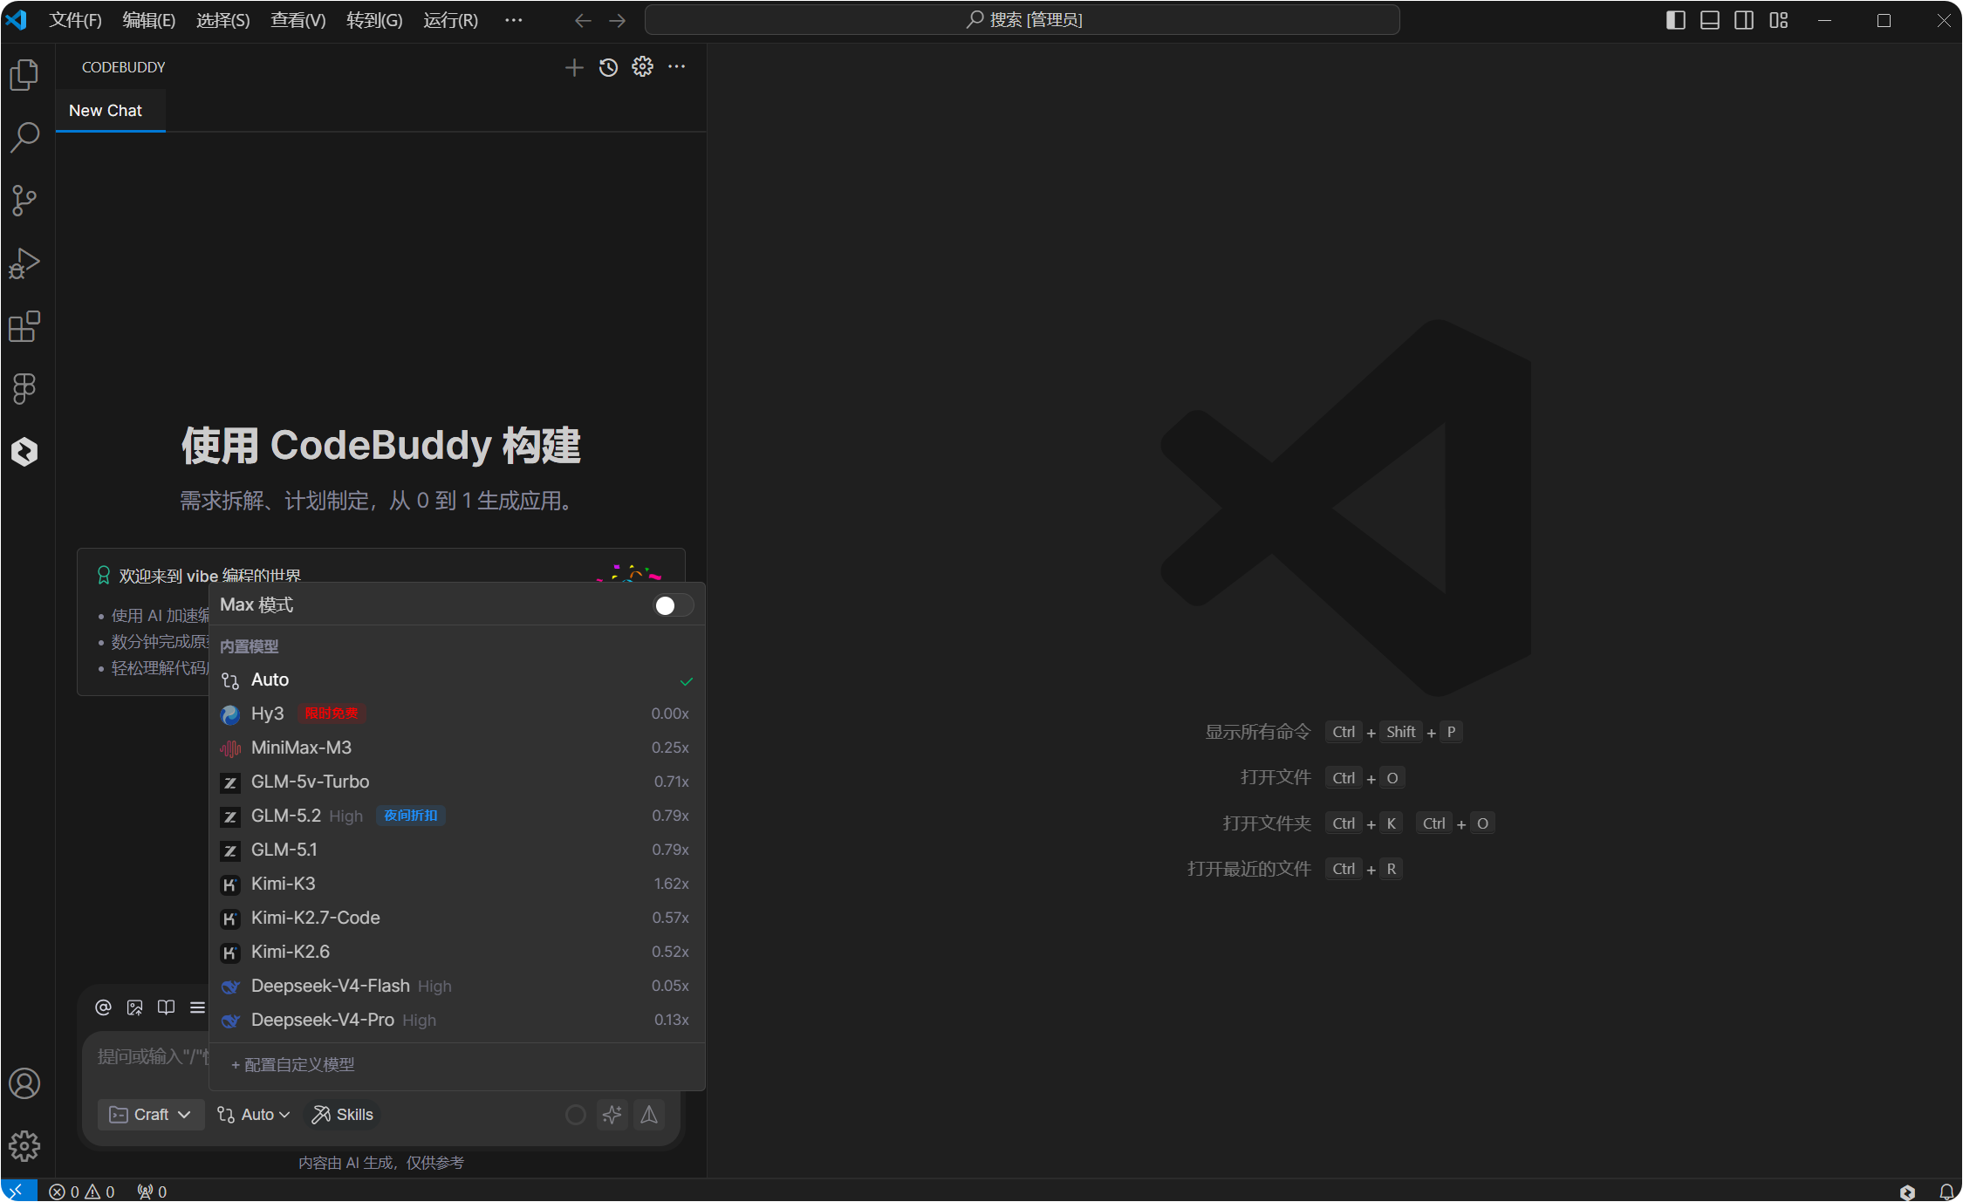
Task: Collapse the Auto model dropdown
Action: click(253, 1115)
